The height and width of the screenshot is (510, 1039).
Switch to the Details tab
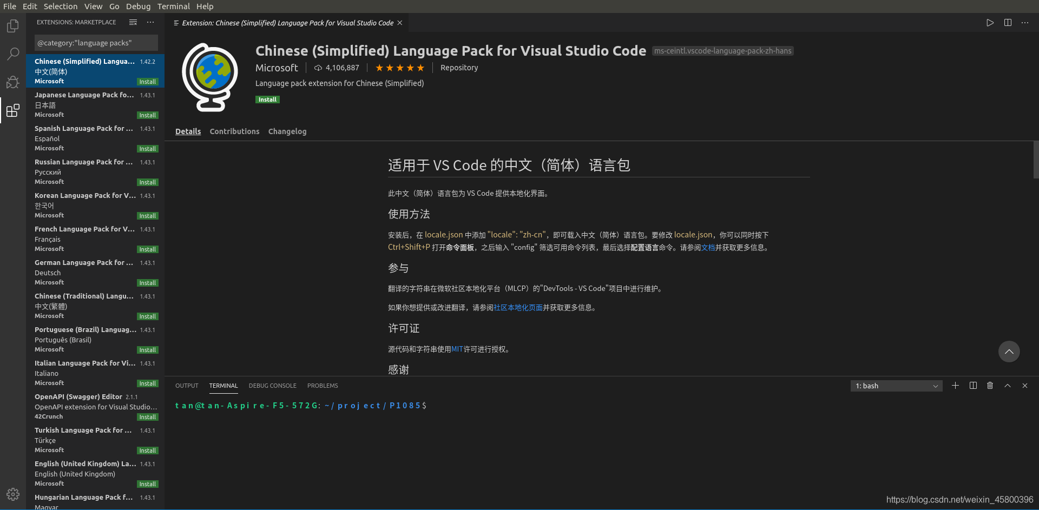click(x=188, y=131)
